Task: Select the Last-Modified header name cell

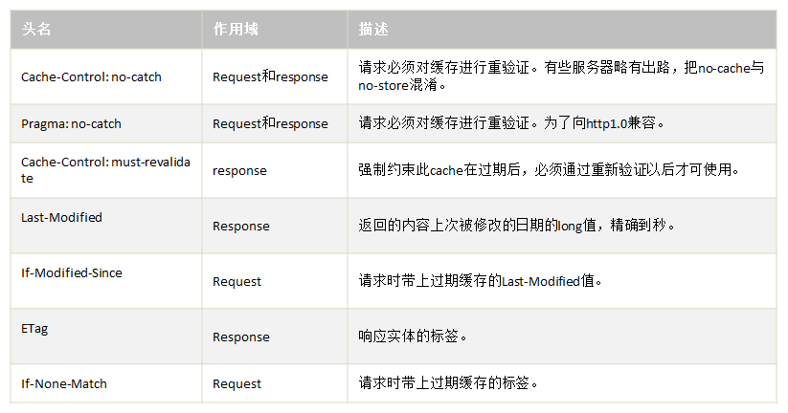Action: (106, 226)
